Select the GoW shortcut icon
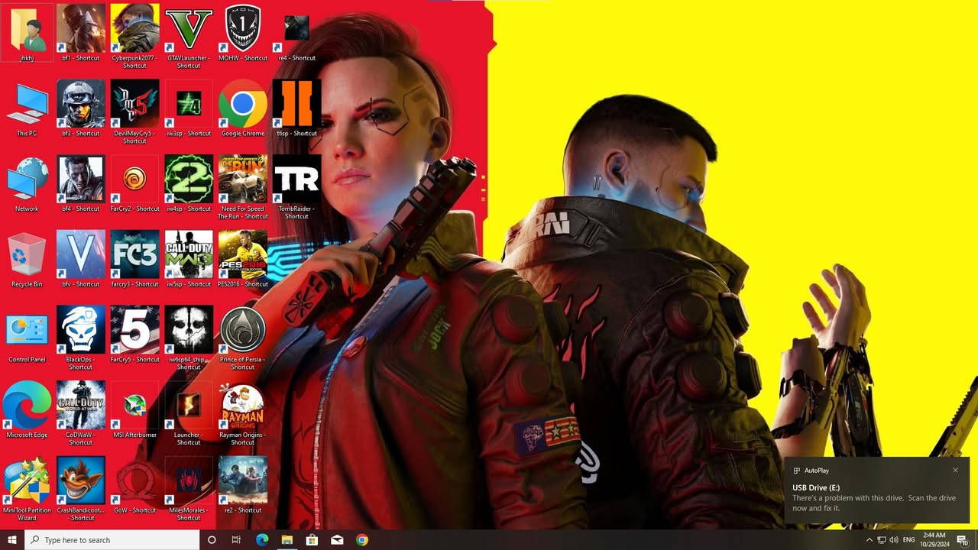Screen dimensions: 978x550 pyautogui.click(x=134, y=487)
